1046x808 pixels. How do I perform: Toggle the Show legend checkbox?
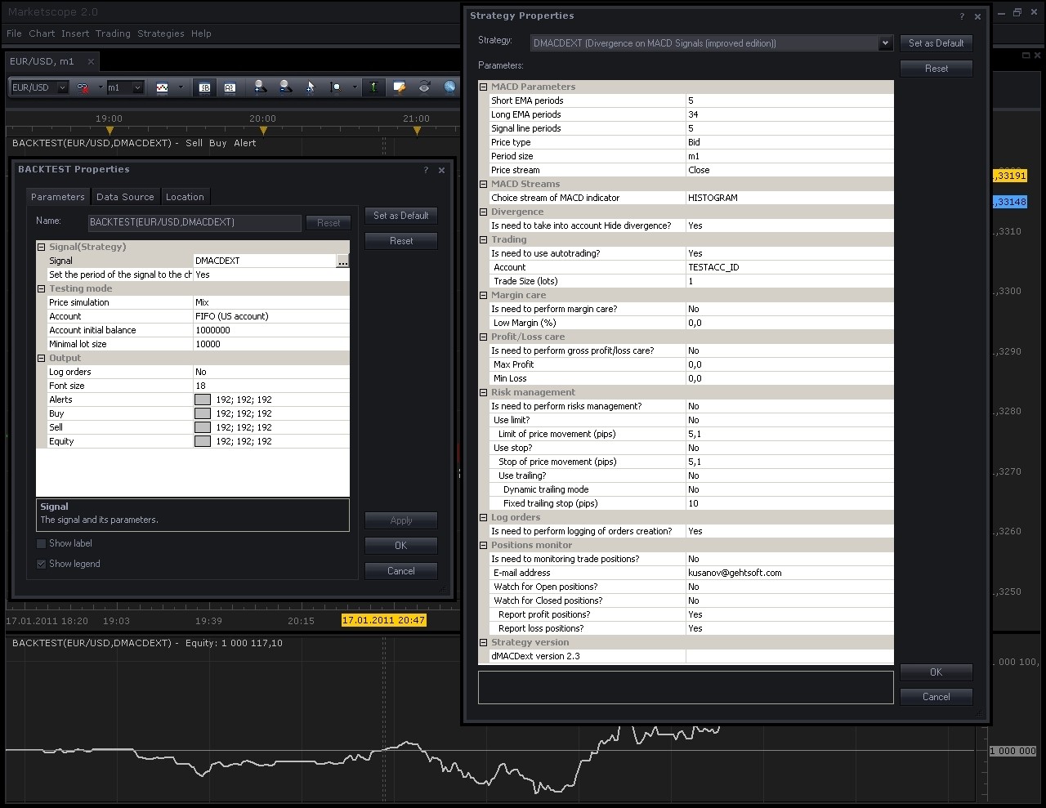(x=42, y=564)
